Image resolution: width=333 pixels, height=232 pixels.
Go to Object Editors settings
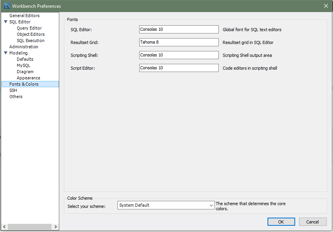coord(30,34)
